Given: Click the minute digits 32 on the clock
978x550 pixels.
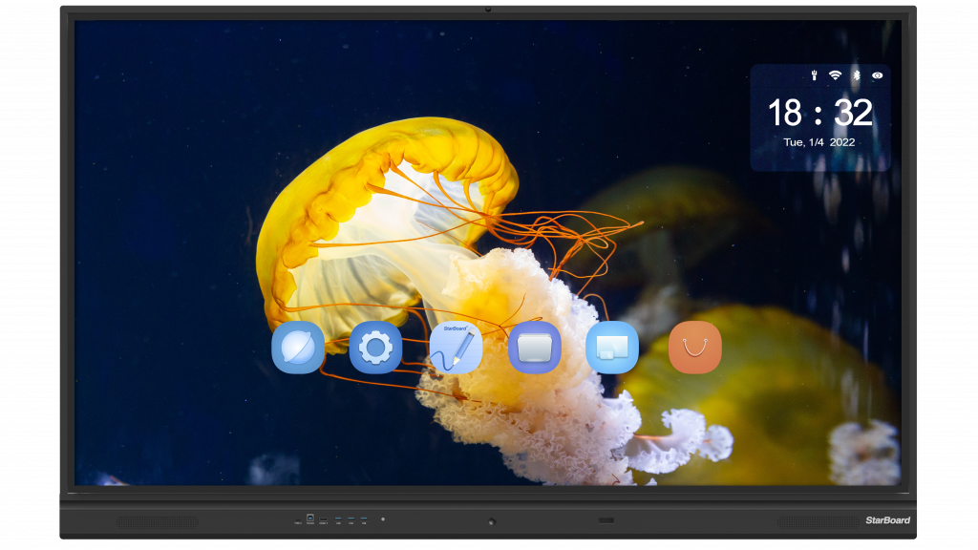Looking at the screenshot, I should click(x=853, y=113).
